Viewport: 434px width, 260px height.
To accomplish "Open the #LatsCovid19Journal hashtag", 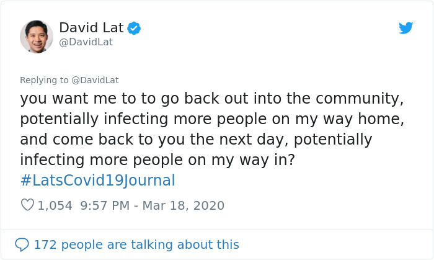I will (97, 181).
